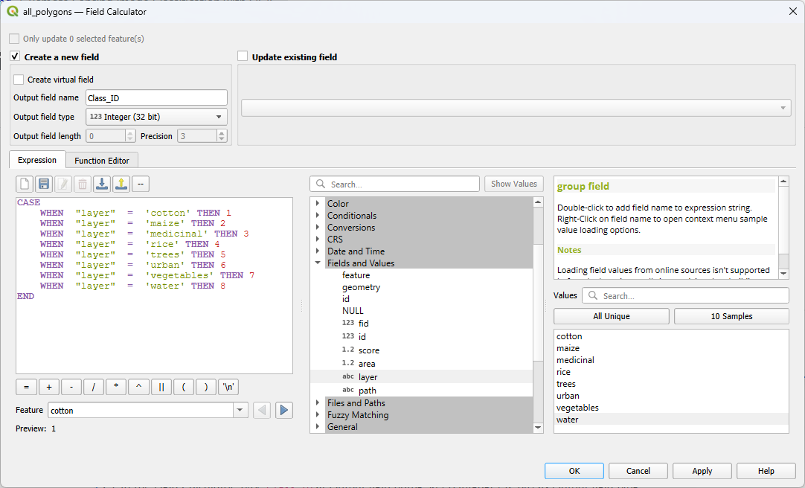The width and height of the screenshot is (805, 488).
Task: Click the All Unique button
Action: (x=611, y=316)
